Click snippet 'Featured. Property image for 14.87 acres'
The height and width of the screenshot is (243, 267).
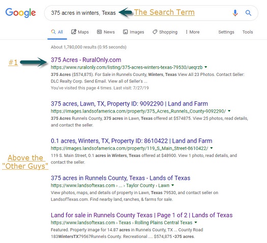(x=127, y=233)
